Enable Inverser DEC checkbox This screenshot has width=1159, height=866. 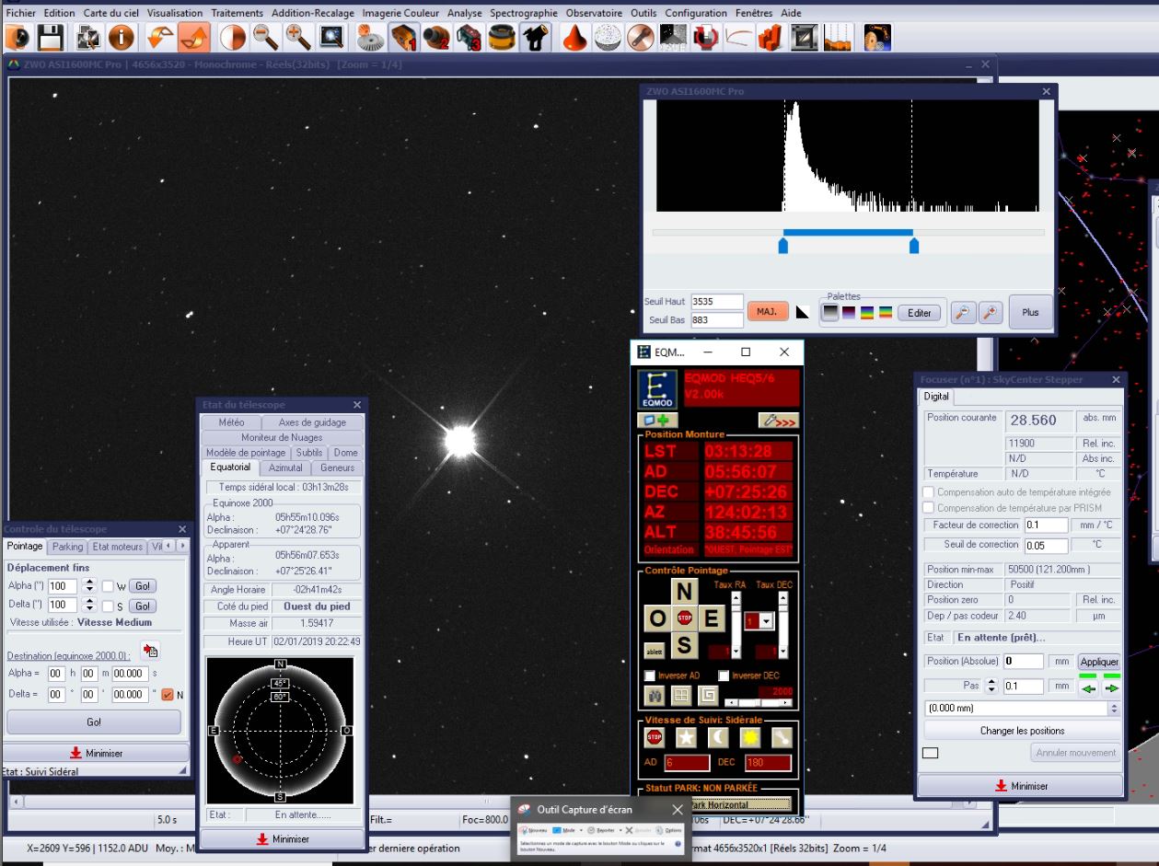724,675
